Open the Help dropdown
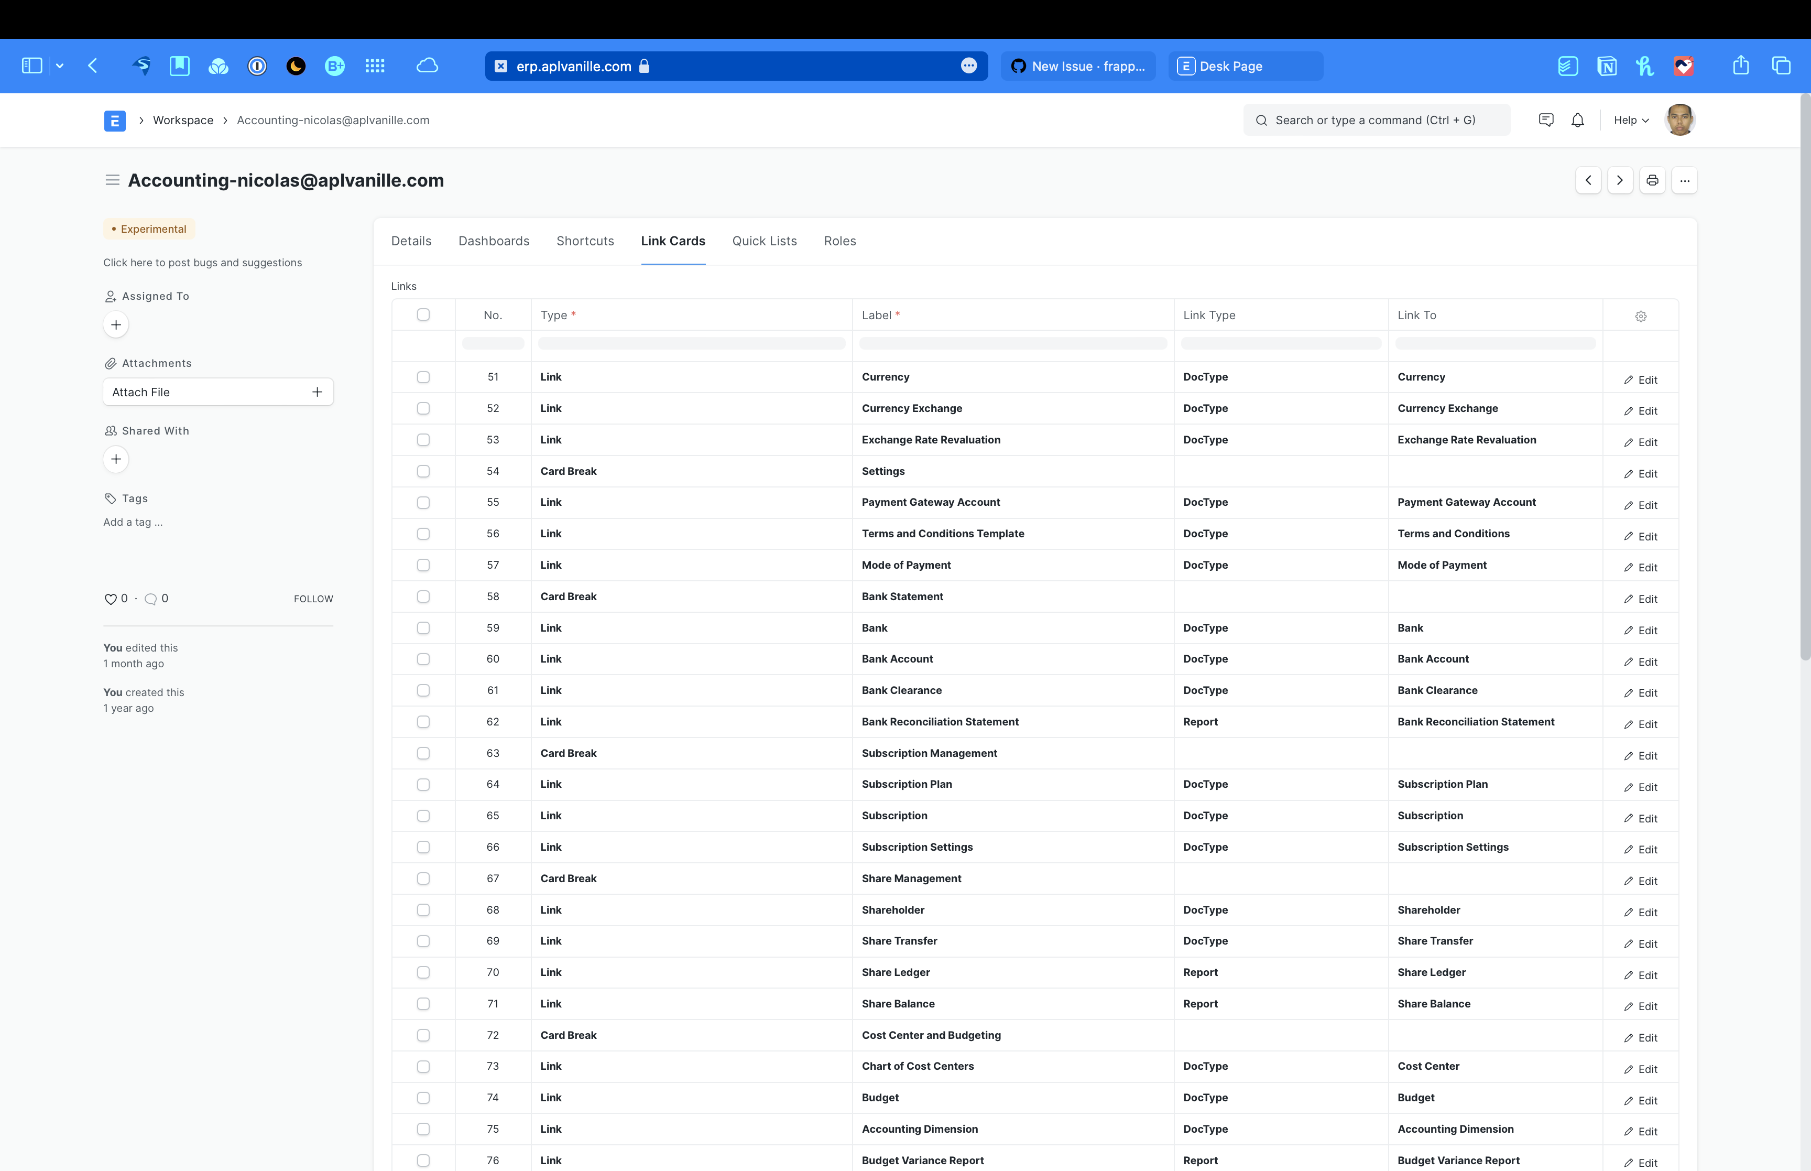The image size is (1811, 1171). [x=1629, y=120]
